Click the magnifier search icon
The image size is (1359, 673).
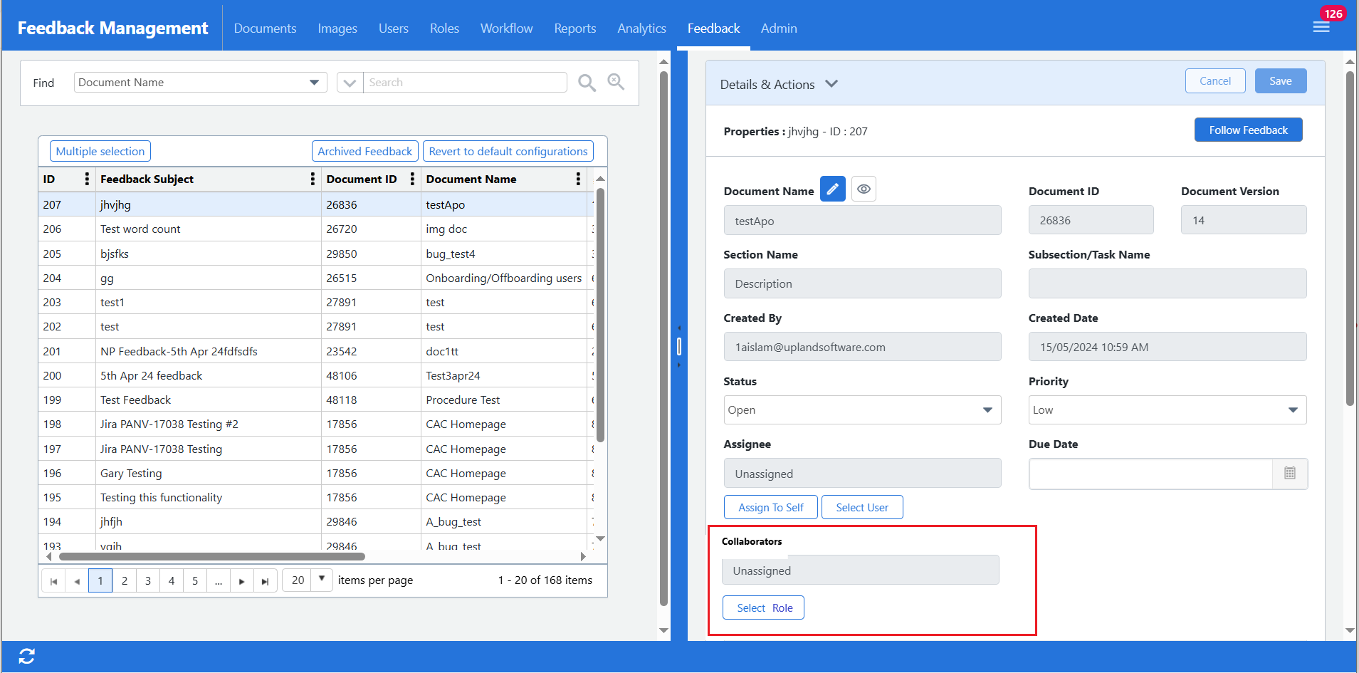tap(587, 83)
